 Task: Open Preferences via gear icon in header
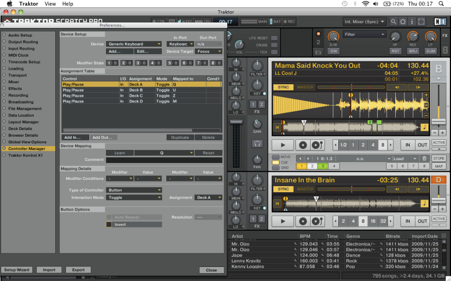tap(403, 21)
